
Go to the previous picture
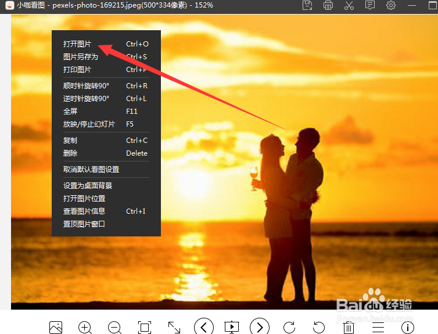[204, 326]
